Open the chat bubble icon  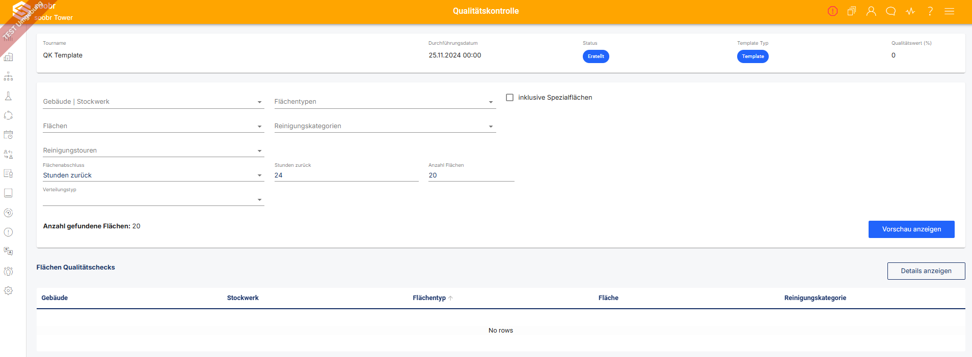891,11
